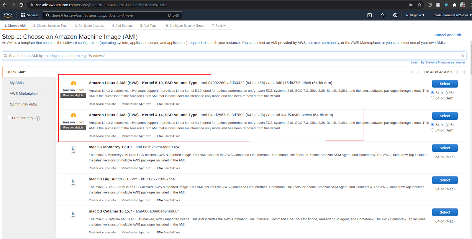The image size is (472, 239).
Task: Select 64-bit (Arm) for Kernel 4.14 AMI
Action: pos(432,130)
